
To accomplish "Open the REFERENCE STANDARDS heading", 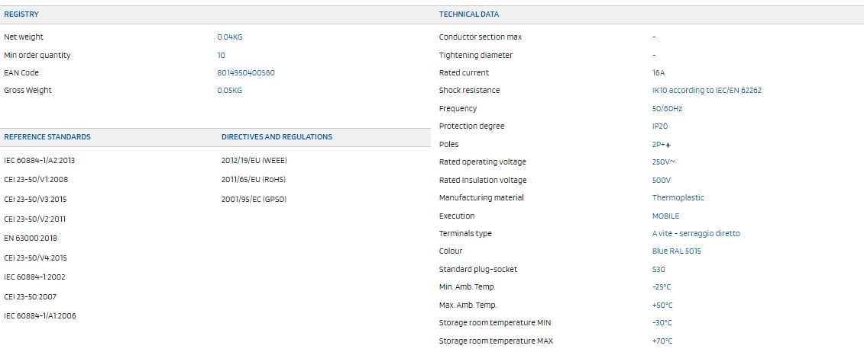I will click(47, 137).
